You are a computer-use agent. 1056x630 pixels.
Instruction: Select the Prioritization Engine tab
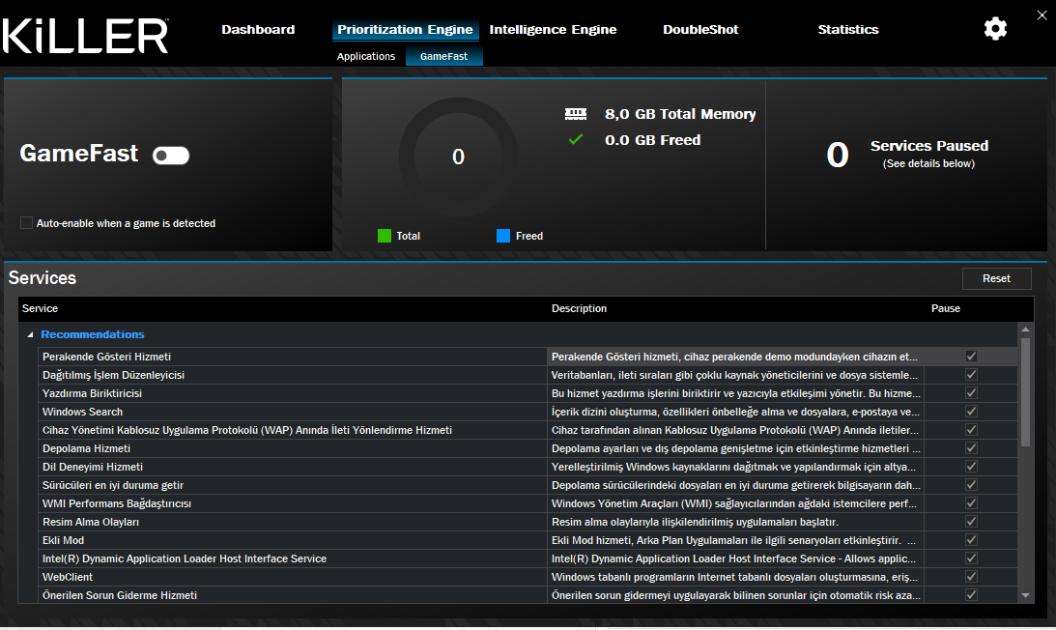tap(405, 30)
